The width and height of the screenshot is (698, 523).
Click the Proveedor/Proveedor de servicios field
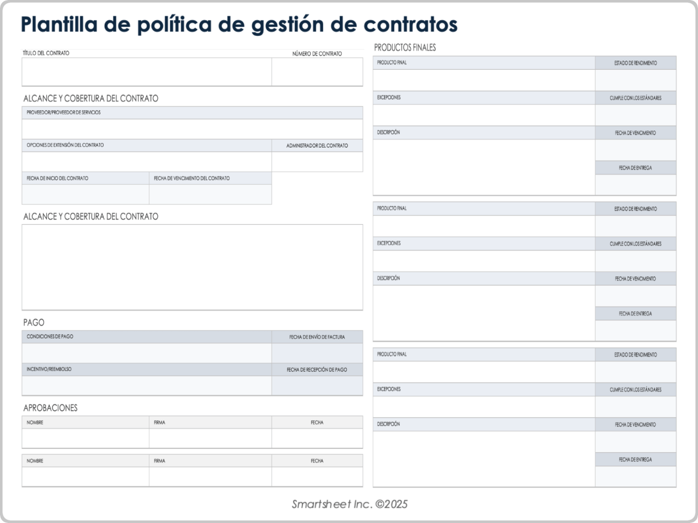(192, 129)
